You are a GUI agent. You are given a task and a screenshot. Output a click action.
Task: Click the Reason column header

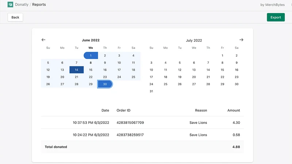pos(201,110)
